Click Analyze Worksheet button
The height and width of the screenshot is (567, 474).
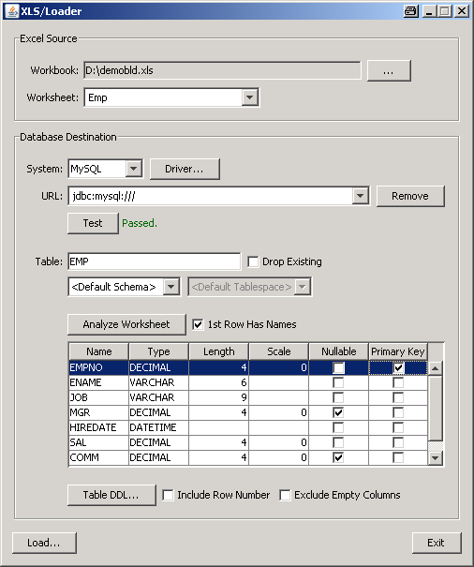(126, 324)
